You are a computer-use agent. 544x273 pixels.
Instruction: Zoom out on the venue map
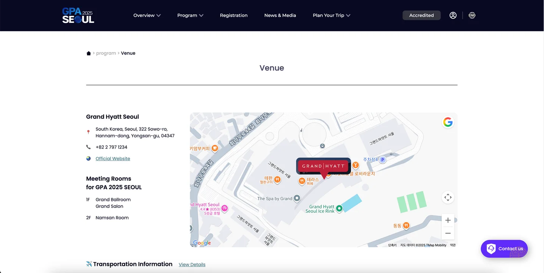(x=448, y=233)
